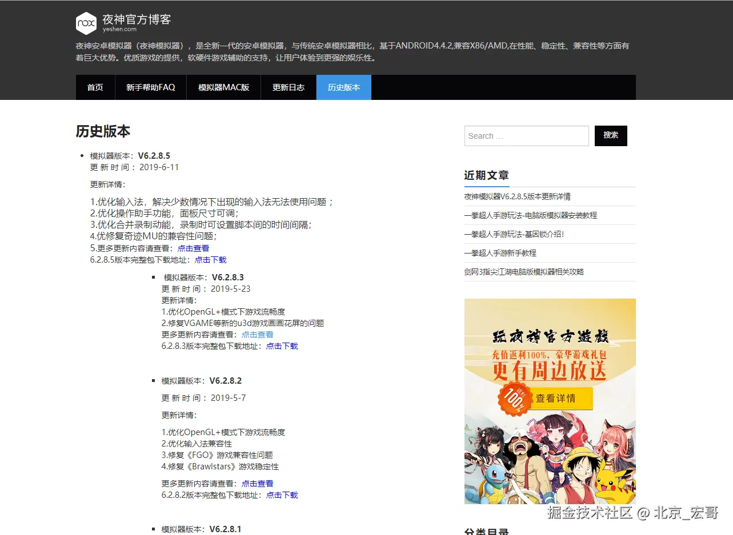This screenshot has height=535, width=733.
Task: Open 点击查看 link for V6.2.8.5
Action: [x=193, y=248]
